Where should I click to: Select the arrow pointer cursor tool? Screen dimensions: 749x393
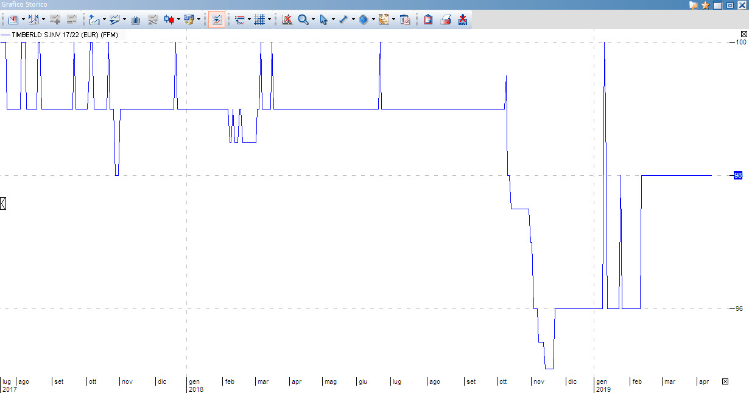pos(323,19)
